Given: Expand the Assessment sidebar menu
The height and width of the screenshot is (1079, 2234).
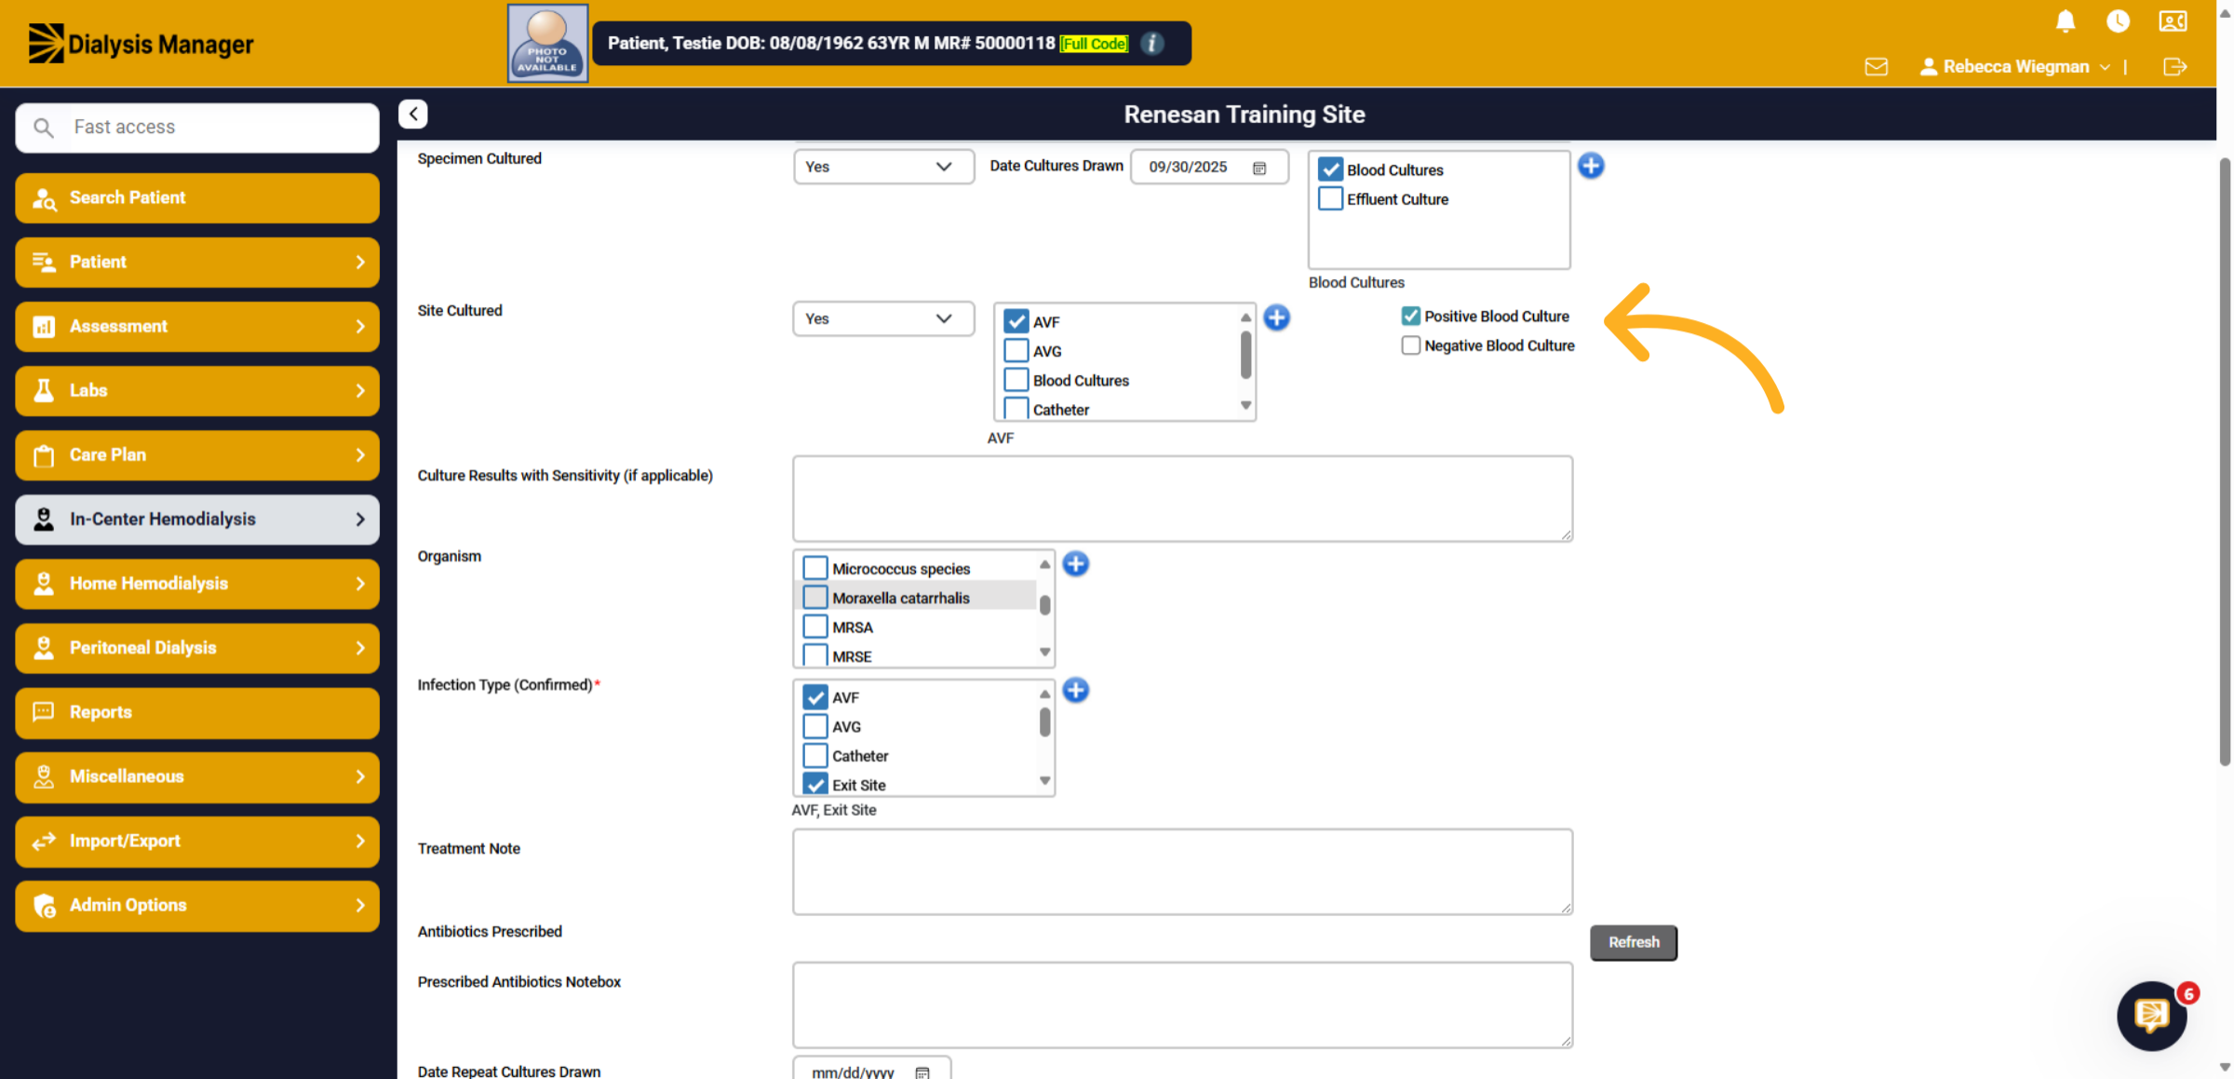Looking at the screenshot, I should tap(197, 326).
